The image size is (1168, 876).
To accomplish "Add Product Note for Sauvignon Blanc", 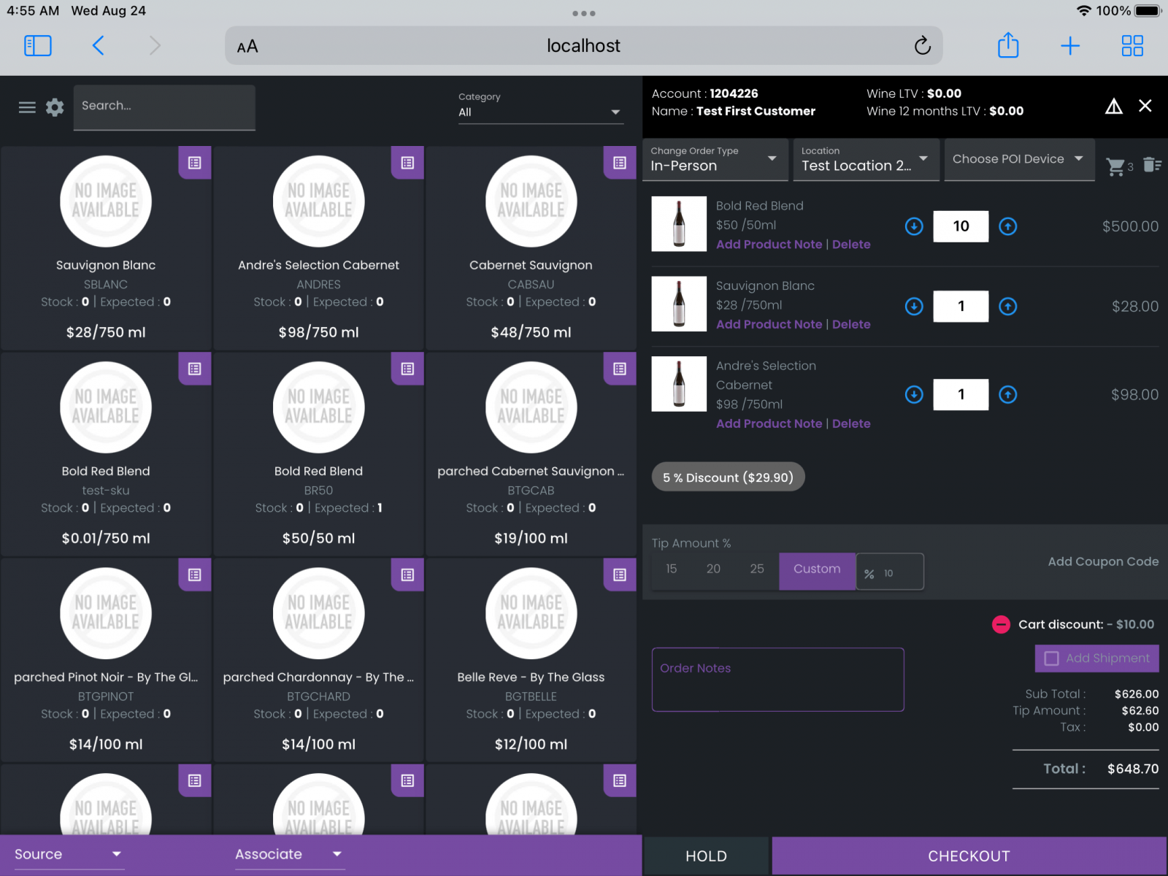I will tap(769, 324).
